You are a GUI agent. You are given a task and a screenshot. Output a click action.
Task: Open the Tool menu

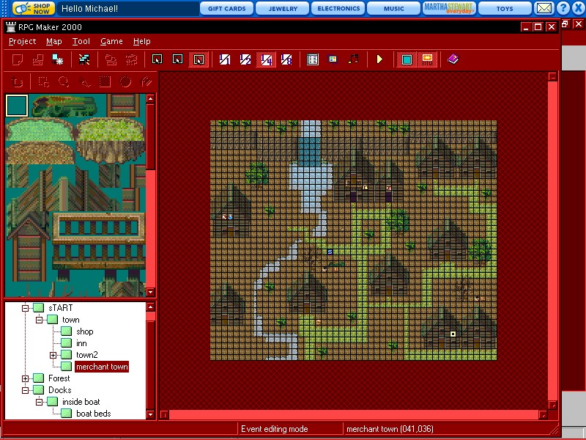pos(81,41)
